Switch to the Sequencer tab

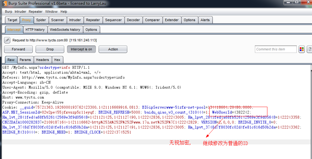coord(114,20)
